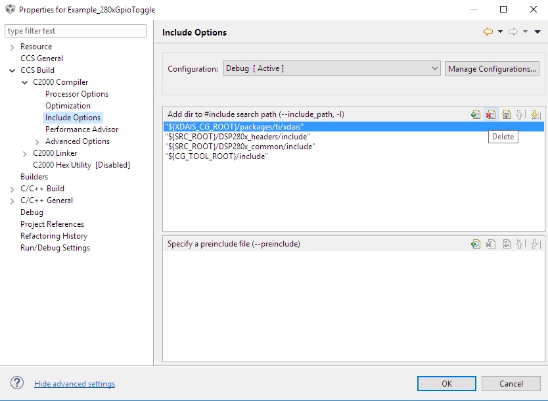
Task: Select C2000 Linker tree item
Action: [55, 153]
